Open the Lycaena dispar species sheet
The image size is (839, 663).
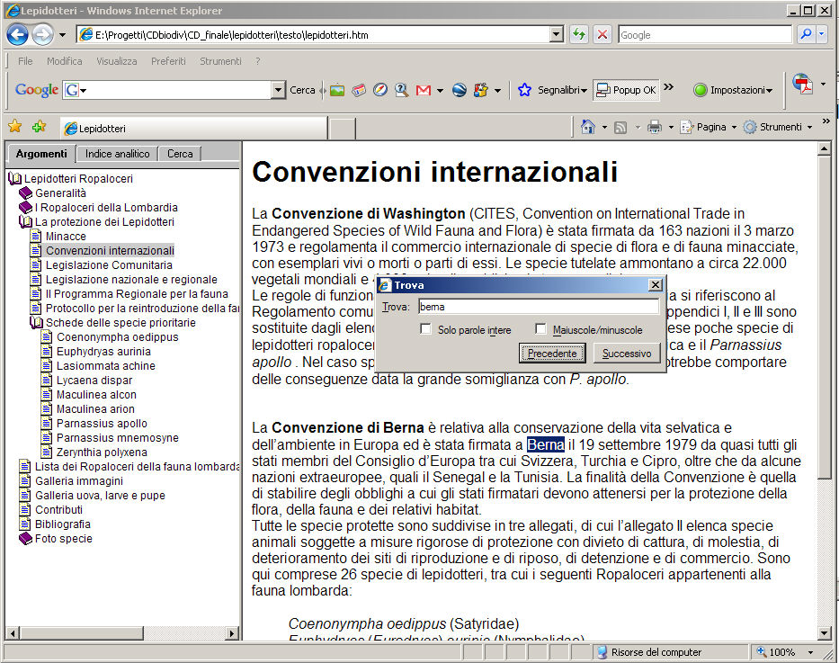click(x=94, y=380)
